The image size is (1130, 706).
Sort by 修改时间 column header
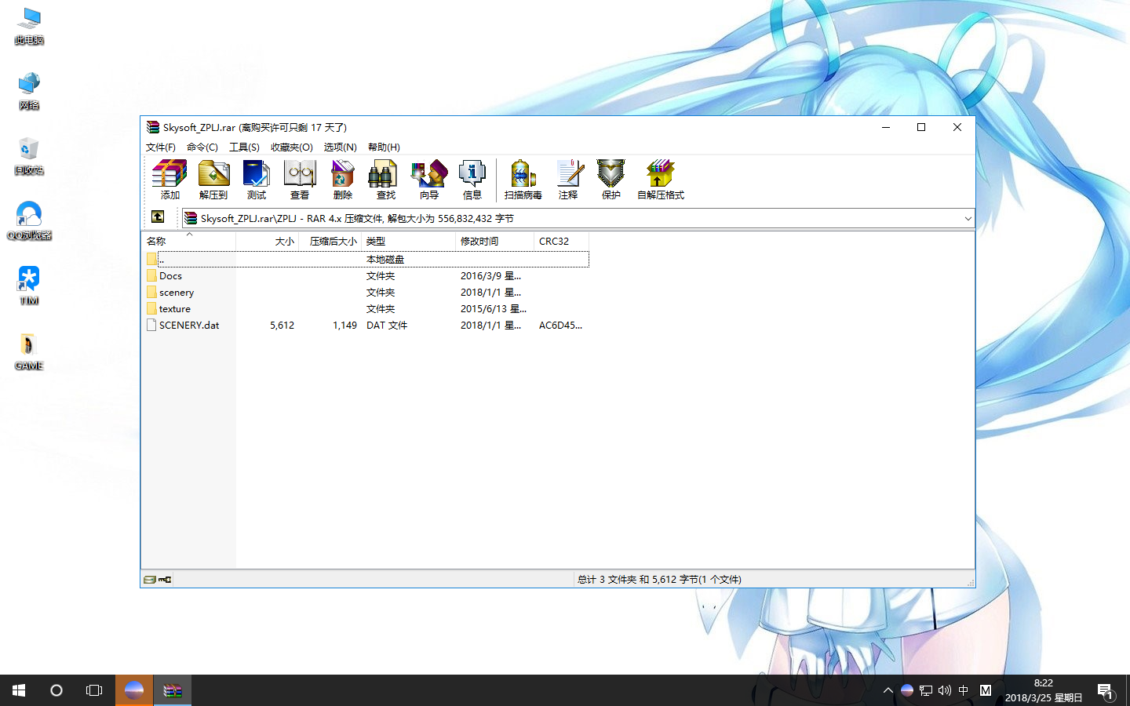click(x=494, y=241)
